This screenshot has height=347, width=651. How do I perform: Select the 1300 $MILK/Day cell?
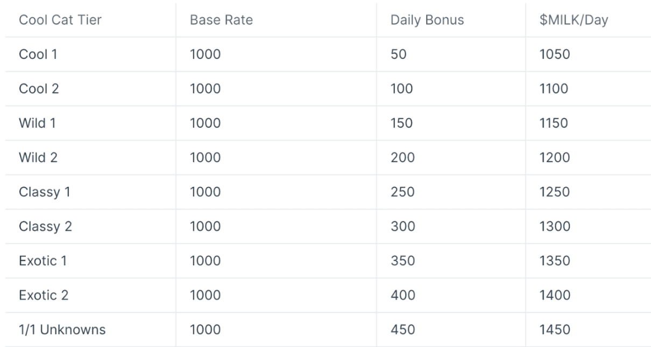pos(554,227)
